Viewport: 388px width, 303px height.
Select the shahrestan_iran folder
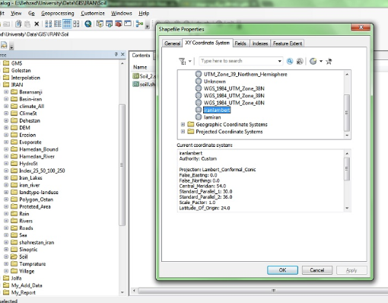click(37, 242)
